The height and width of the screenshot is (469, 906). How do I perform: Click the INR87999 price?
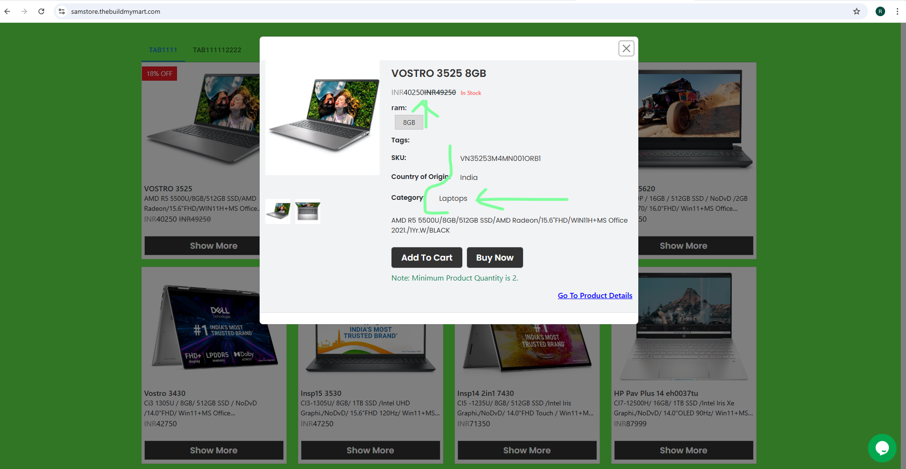pos(630,424)
